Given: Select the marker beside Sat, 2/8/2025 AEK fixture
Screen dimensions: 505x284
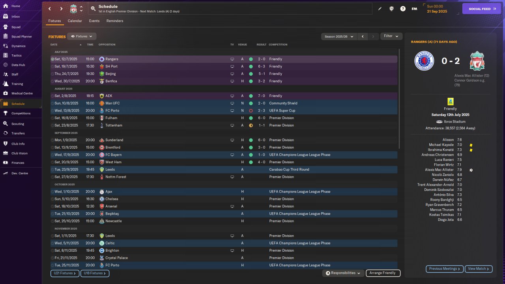Looking at the screenshot, I should [52, 96].
